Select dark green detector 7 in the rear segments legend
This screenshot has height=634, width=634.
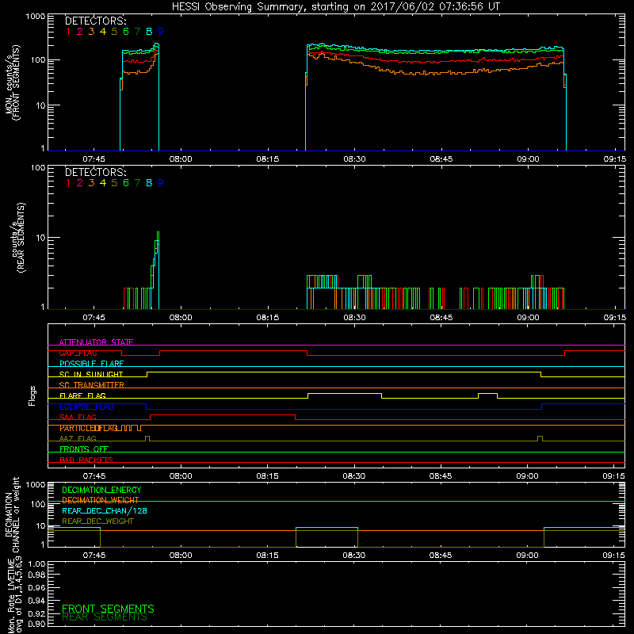pos(137,183)
